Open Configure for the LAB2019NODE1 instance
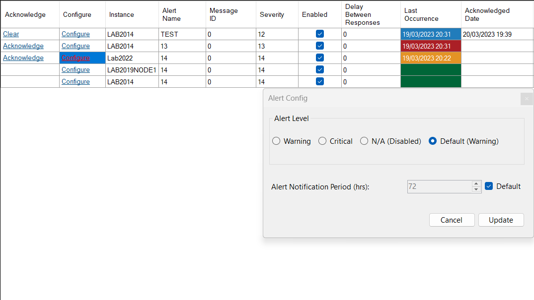The width and height of the screenshot is (534, 300). (76, 69)
